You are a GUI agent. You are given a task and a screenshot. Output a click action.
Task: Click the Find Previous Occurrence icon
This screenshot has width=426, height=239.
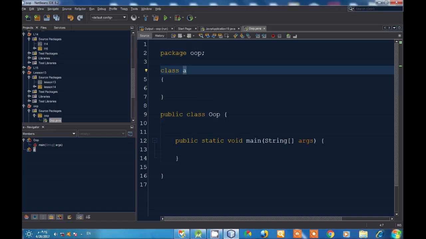(207, 36)
